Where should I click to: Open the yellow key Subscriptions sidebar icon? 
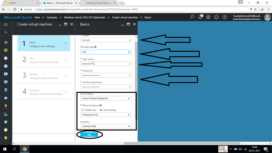6,106
